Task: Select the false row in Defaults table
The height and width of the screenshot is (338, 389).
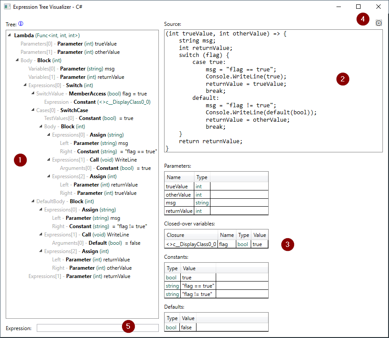Action: point(188,327)
